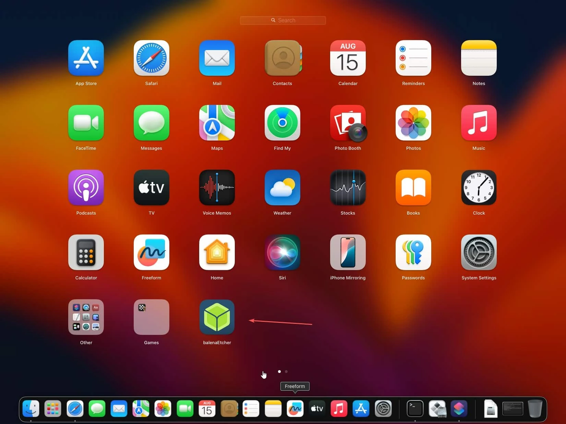Select the first Launchpad page dot
Viewport: 566px width, 424px height.
[279, 372]
